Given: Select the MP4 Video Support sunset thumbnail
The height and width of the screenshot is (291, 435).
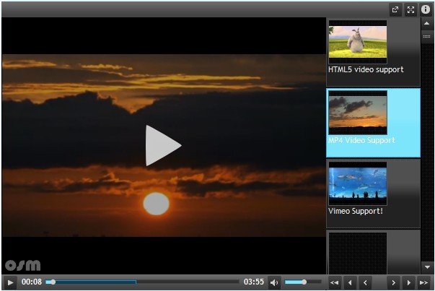Looking at the screenshot, I should coord(358,113).
